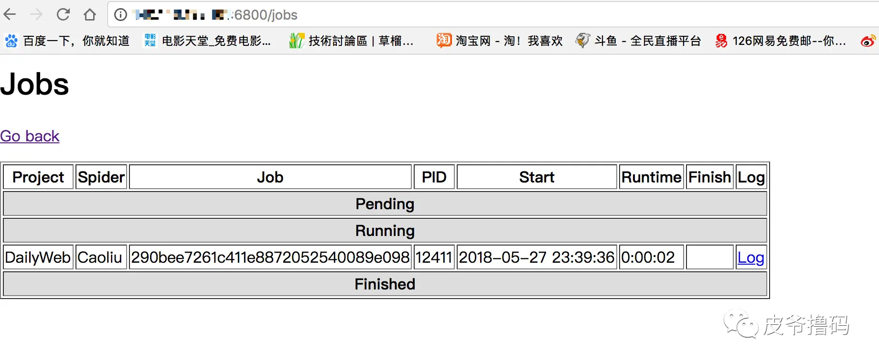The height and width of the screenshot is (364, 879).
Task: Open the Log link for Caoliu job
Action: point(750,257)
